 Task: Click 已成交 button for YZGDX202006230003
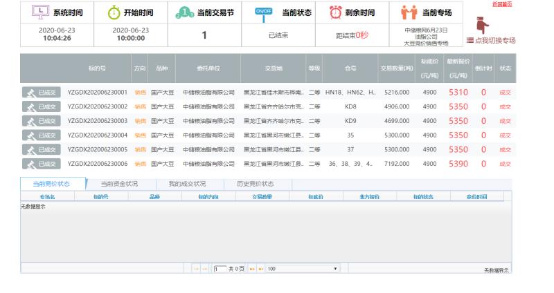42,121
